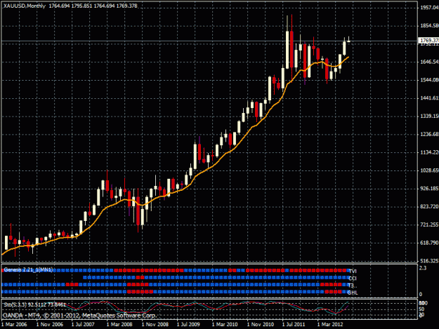Select the 1646.54 price axis label
Viewport: 439px width, 329px height.
pyautogui.click(x=429, y=62)
